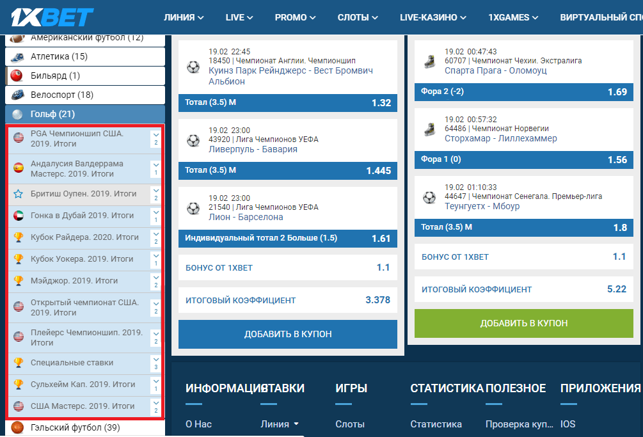The height and width of the screenshot is (437, 643).
Task: Select the Индивидуальный тотал 2 Больше (1.5) bet
Action: click(288, 238)
